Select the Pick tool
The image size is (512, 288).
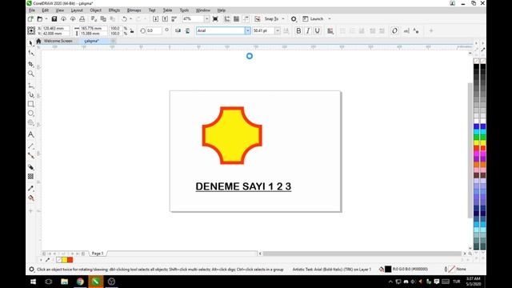click(31, 42)
